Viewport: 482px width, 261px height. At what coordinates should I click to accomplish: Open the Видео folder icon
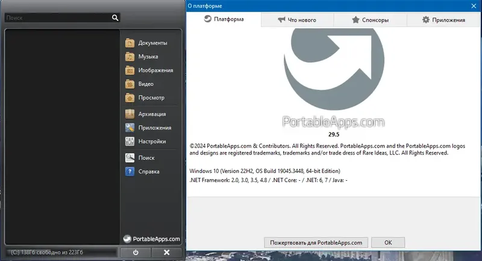(x=130, y=84)
